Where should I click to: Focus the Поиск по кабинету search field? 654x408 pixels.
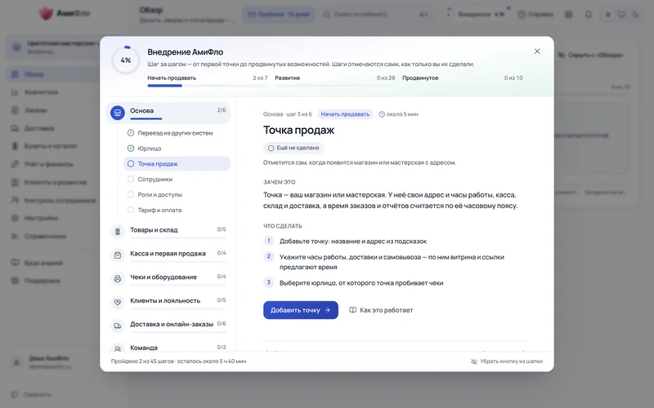[376, 14]
